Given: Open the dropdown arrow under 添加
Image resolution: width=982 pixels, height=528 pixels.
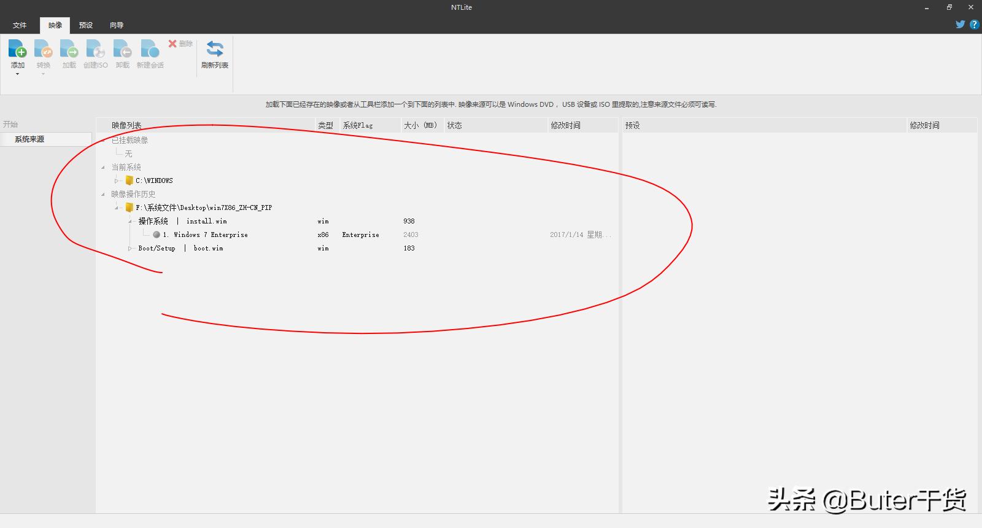Looking at the screenshot, I should coord(17,74).
